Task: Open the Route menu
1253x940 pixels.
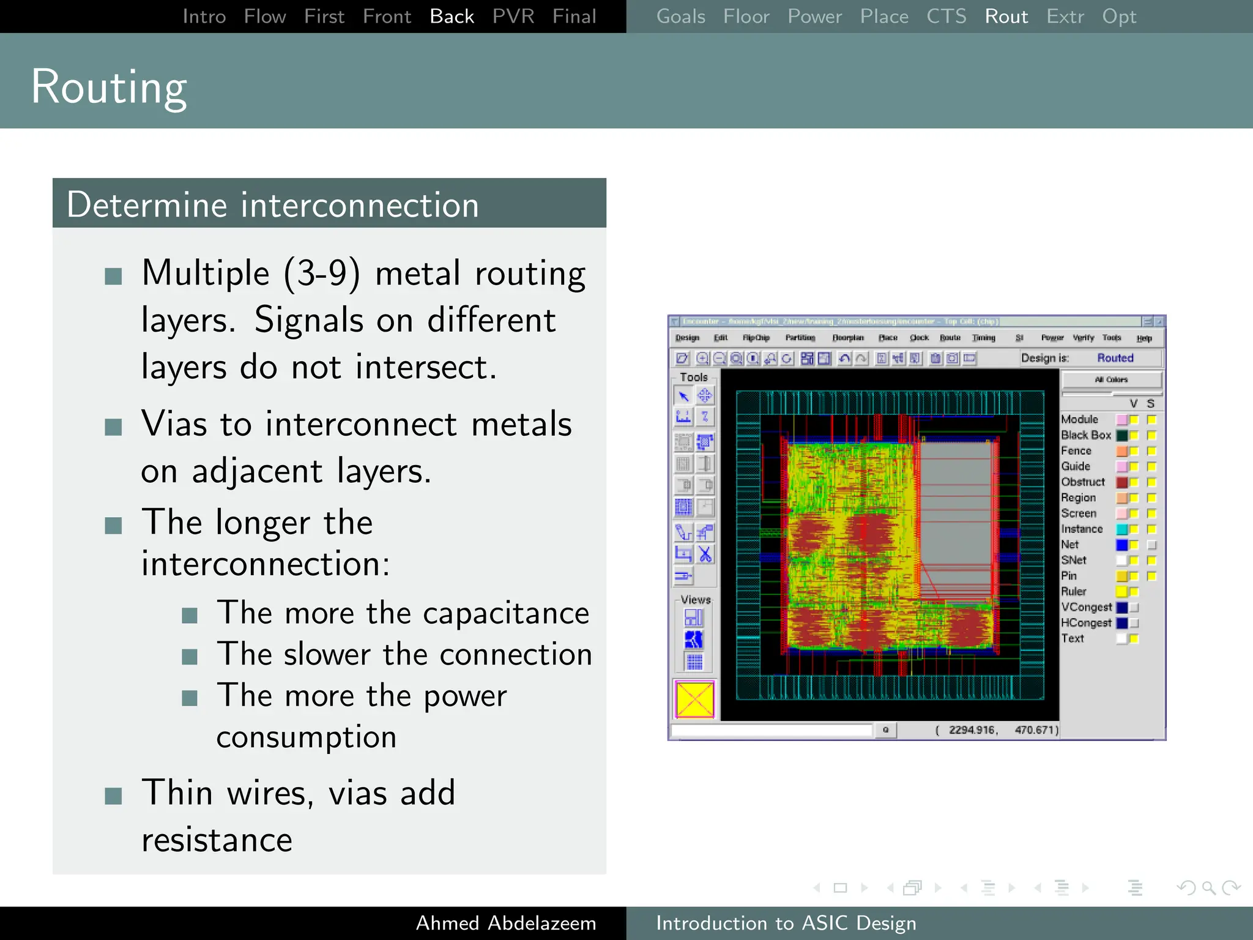Action: tap(950, 338)
